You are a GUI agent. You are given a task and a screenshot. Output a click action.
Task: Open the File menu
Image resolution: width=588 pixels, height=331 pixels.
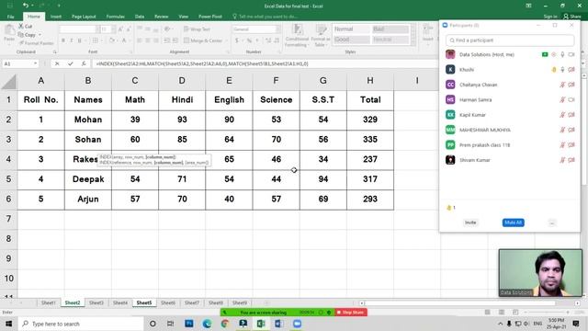pos(10,17)
